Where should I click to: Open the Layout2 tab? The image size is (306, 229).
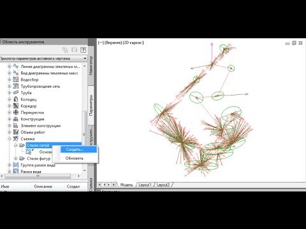163,185
